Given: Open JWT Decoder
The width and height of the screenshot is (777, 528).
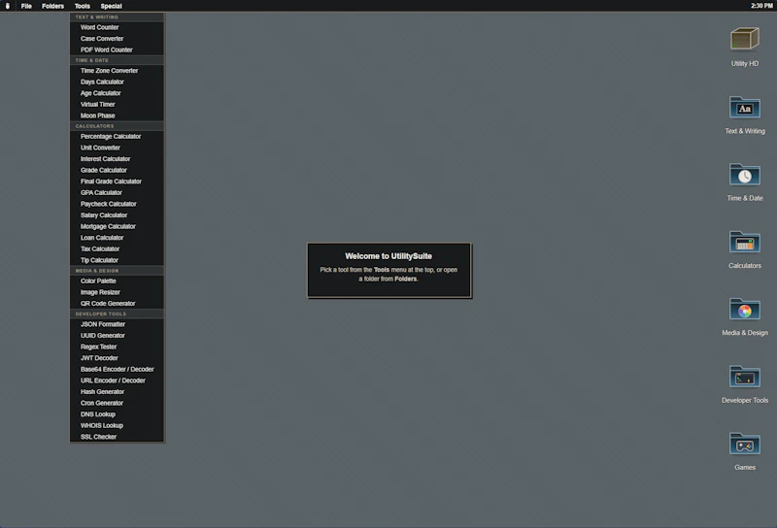Looking at the screenshot, I should coord(117,357).
